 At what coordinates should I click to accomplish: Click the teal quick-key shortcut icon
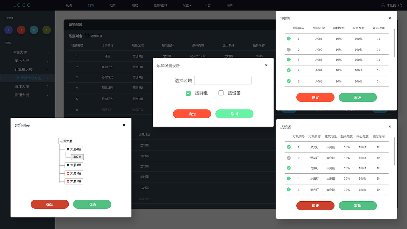34,30
